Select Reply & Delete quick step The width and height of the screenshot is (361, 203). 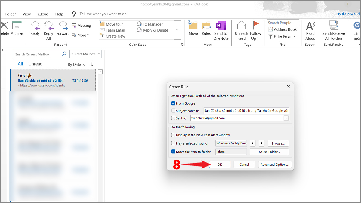(x=153, y=30)
